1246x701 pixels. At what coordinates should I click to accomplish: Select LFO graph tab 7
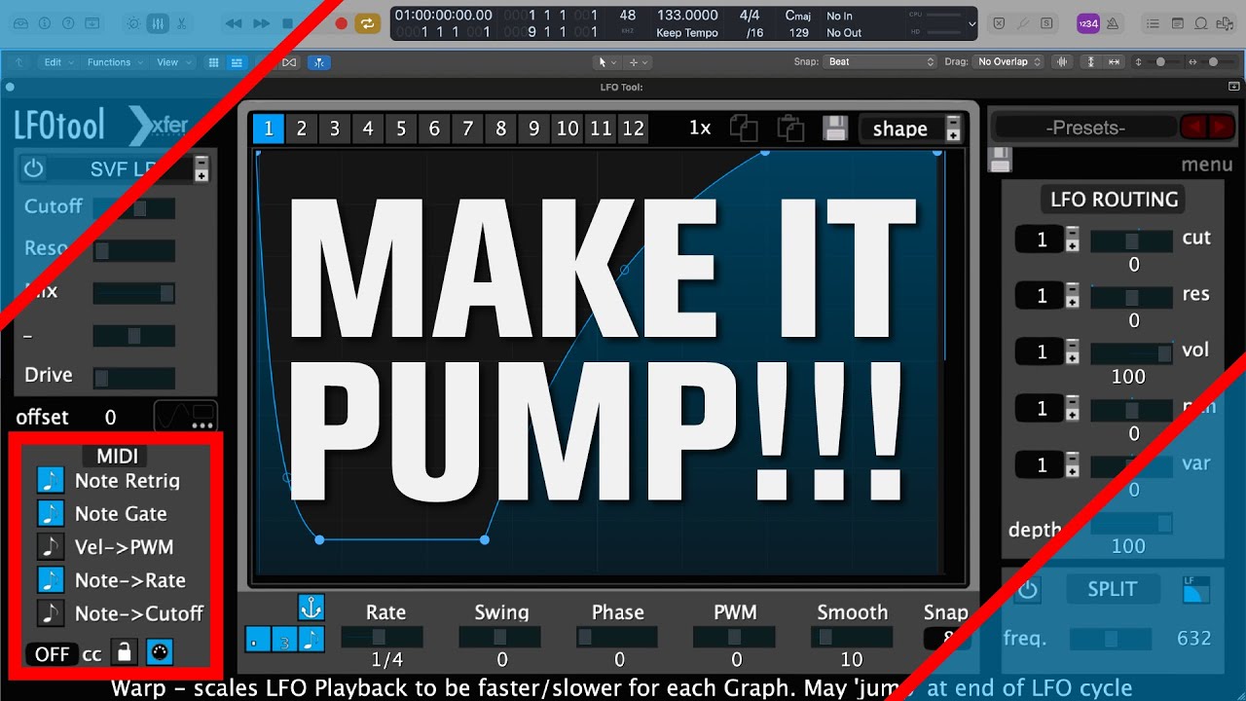[x=467, y=129]
